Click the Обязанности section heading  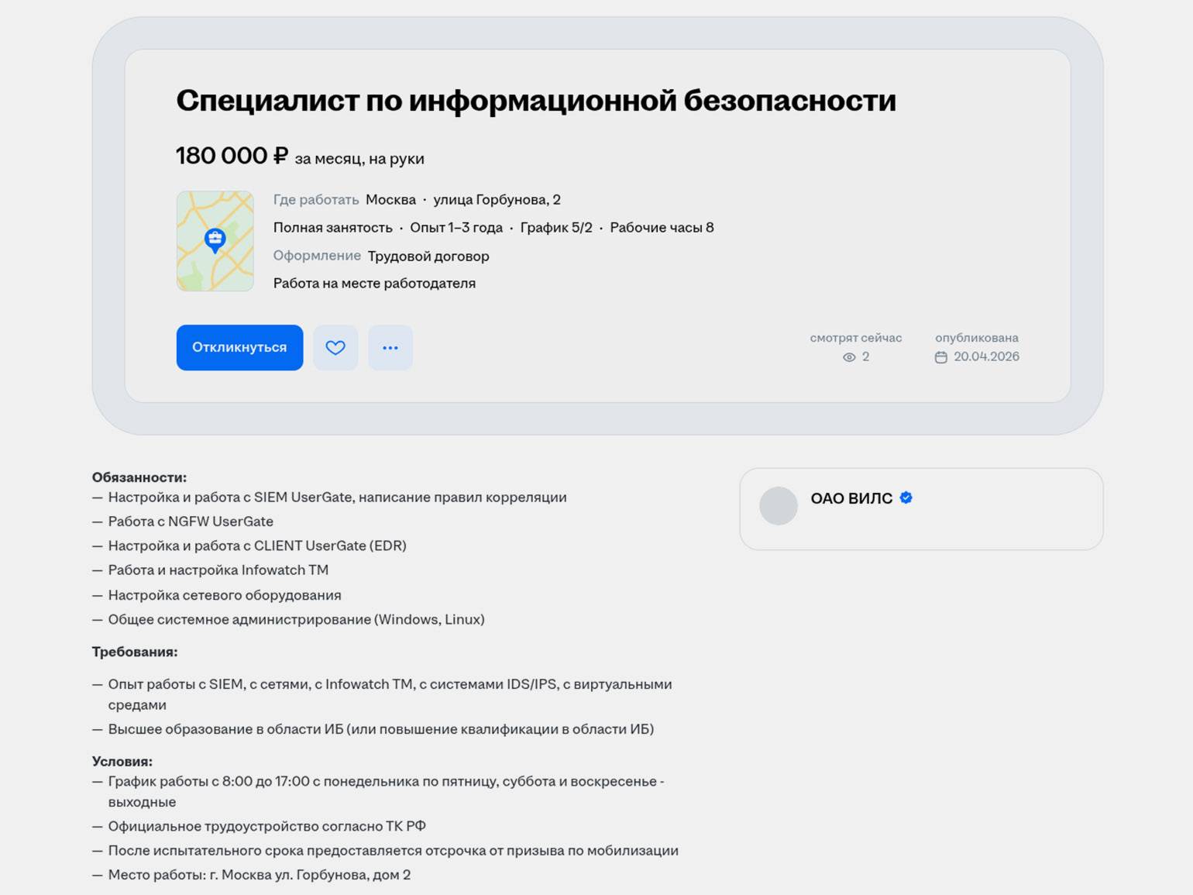tap(139, 477)
